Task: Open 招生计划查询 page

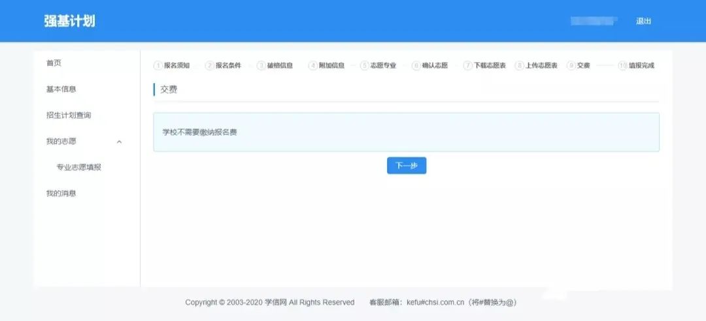Action: (x=69, y=115)
